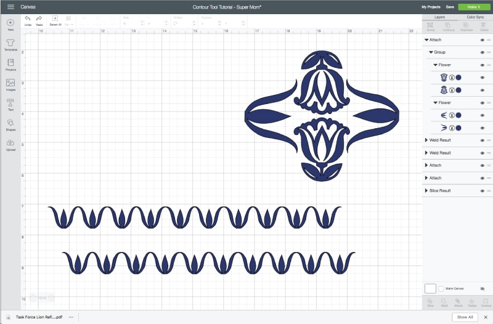
Task: Open the hamburger main menu
Action: 10,7
